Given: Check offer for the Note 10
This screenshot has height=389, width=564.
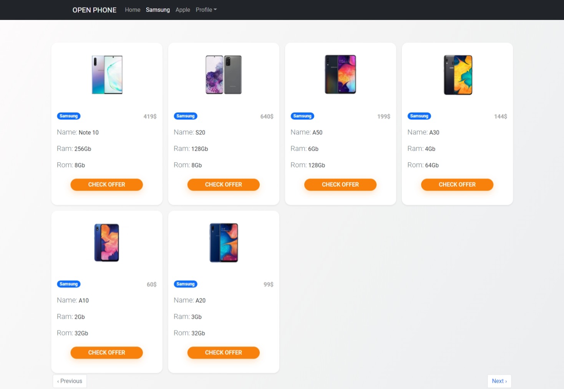Looking at the screenshot, I should pos(106,185).
